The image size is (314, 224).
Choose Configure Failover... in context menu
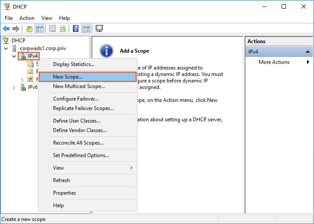coord(76,99)
